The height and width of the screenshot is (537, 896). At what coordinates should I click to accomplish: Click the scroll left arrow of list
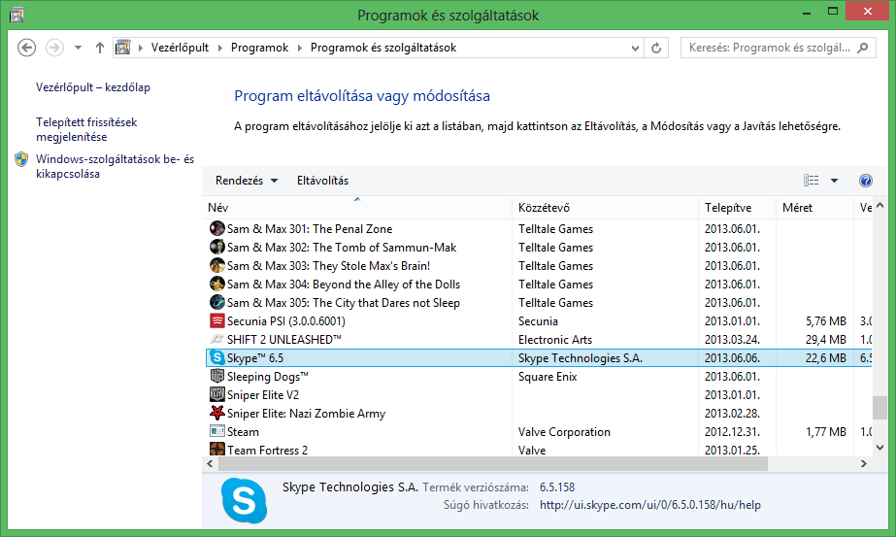pyautogui.click(x=210, y=464)
